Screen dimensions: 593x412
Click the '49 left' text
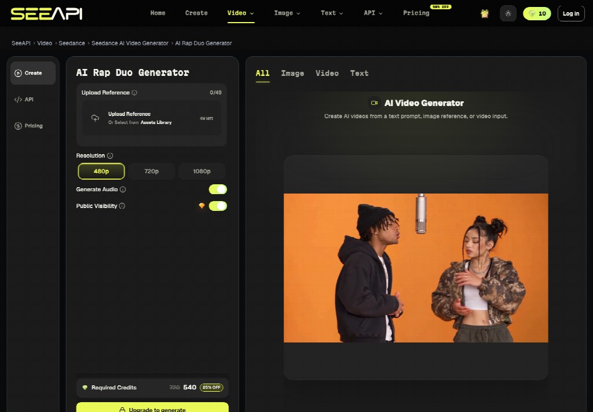pos(207,118)
